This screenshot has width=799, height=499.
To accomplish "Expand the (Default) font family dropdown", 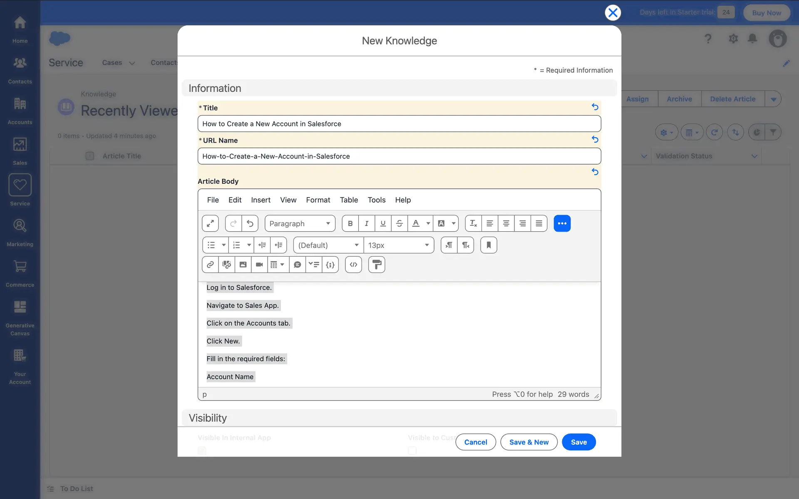I will (x=328, y=245).
